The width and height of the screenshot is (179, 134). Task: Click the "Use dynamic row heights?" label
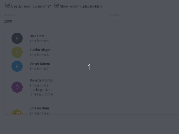(31, 6)
